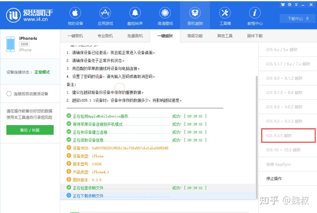Open 高清壁纸 wallpapers section
317x213 pixels.
[x=165, y=17]
